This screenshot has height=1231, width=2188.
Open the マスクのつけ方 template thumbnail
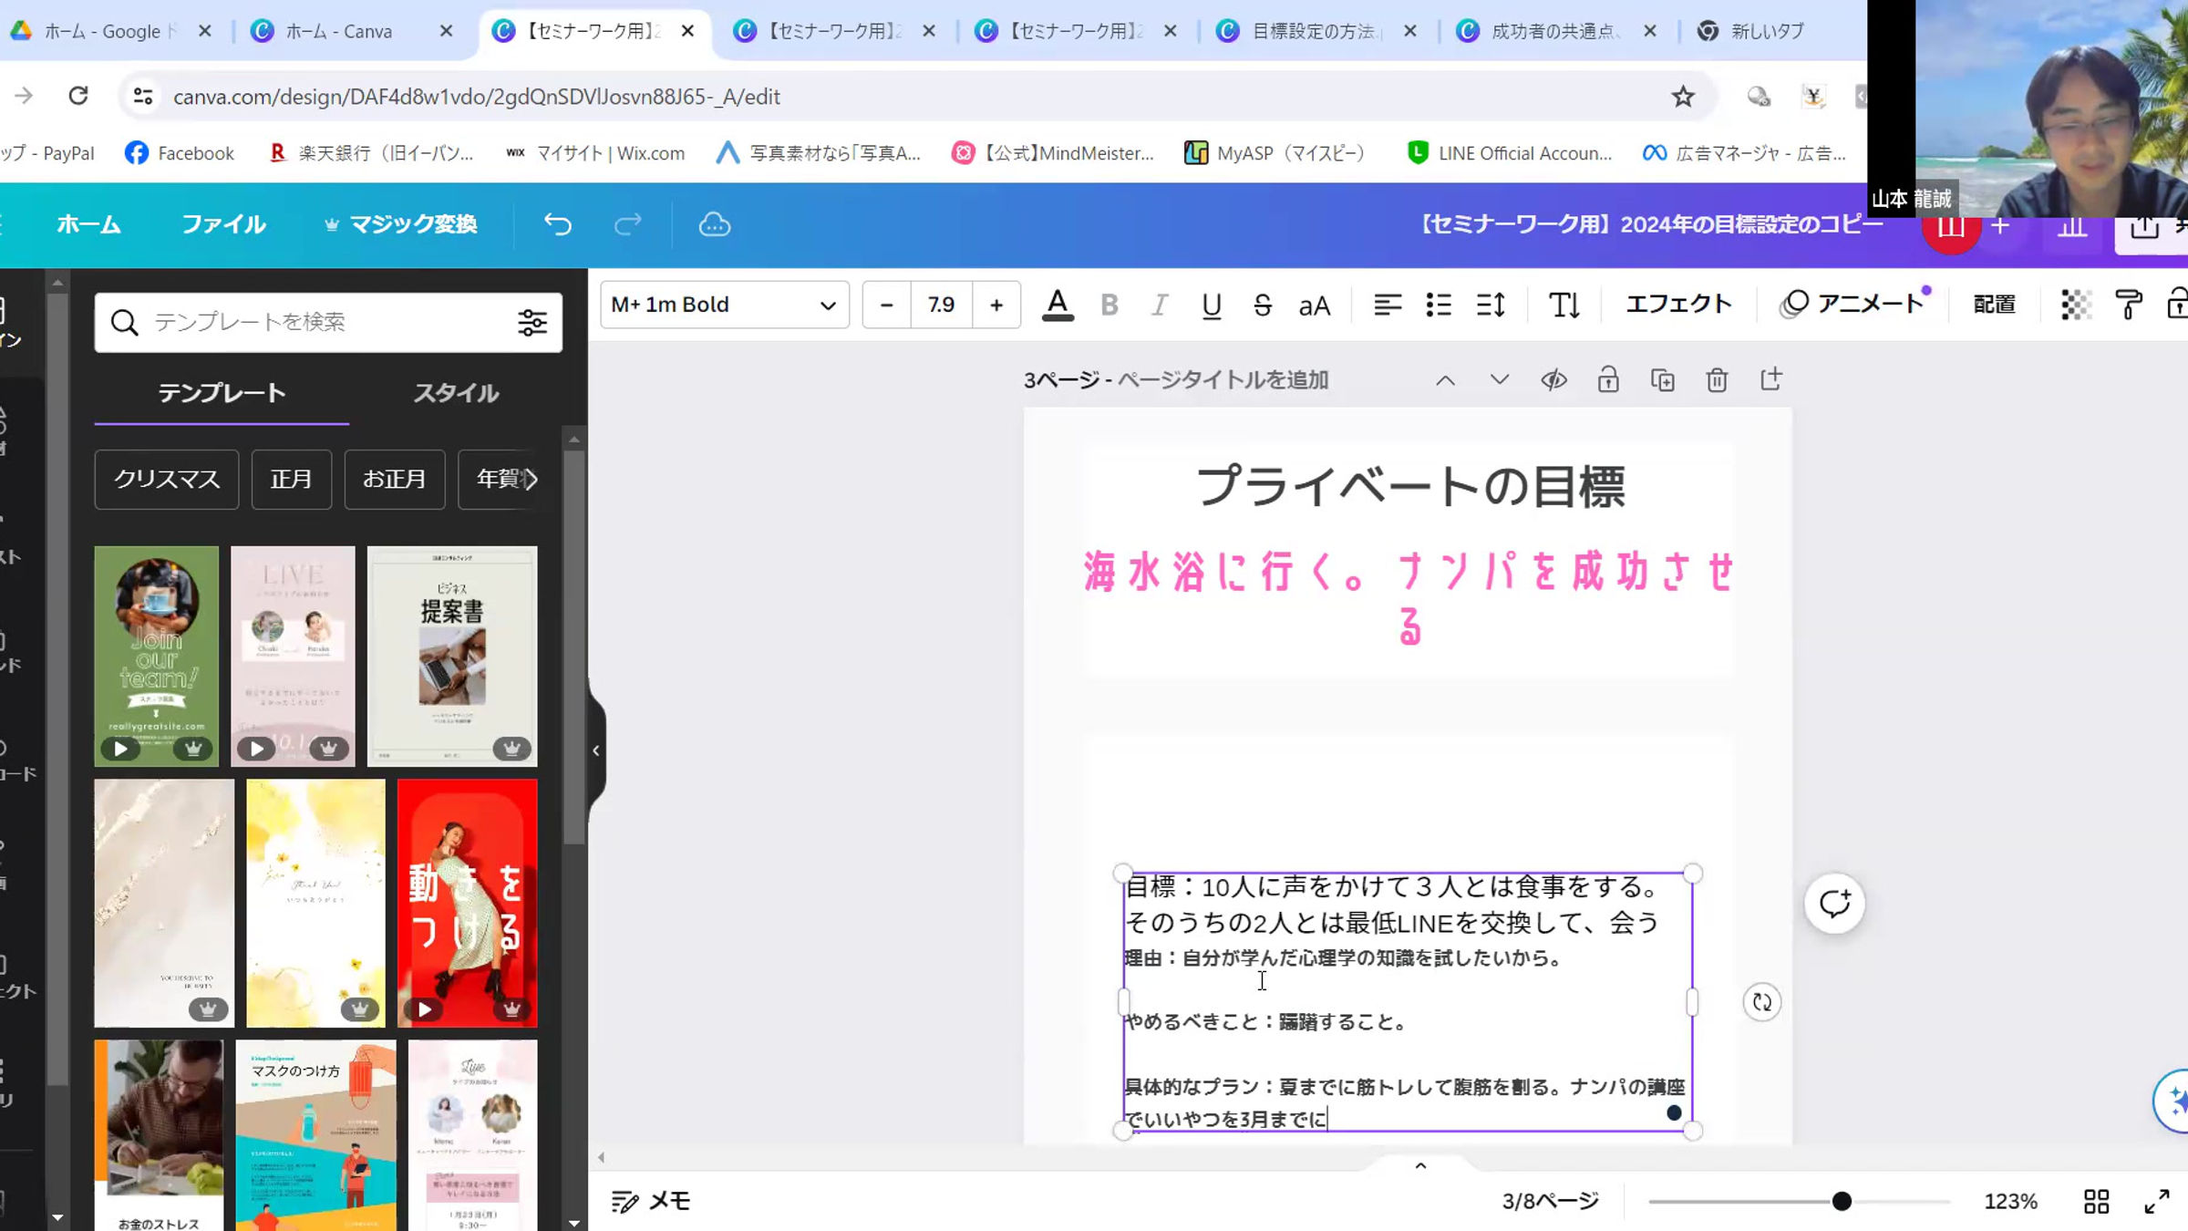click(315, 1135)
